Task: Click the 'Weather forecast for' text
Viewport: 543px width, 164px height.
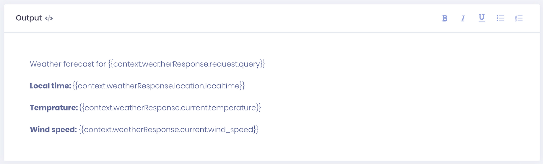Action: point(68,64)
